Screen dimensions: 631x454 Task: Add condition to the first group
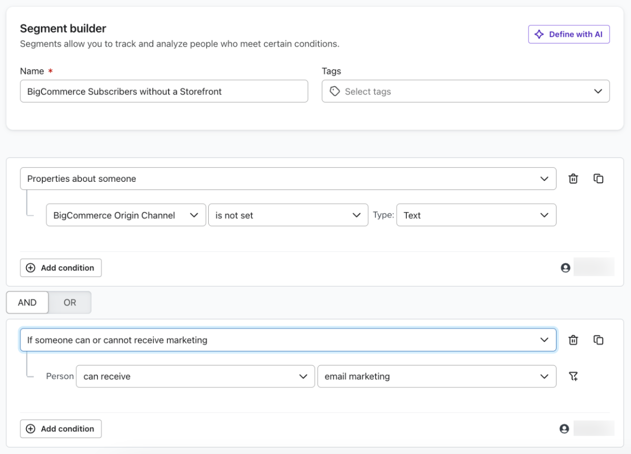[61, 268]
